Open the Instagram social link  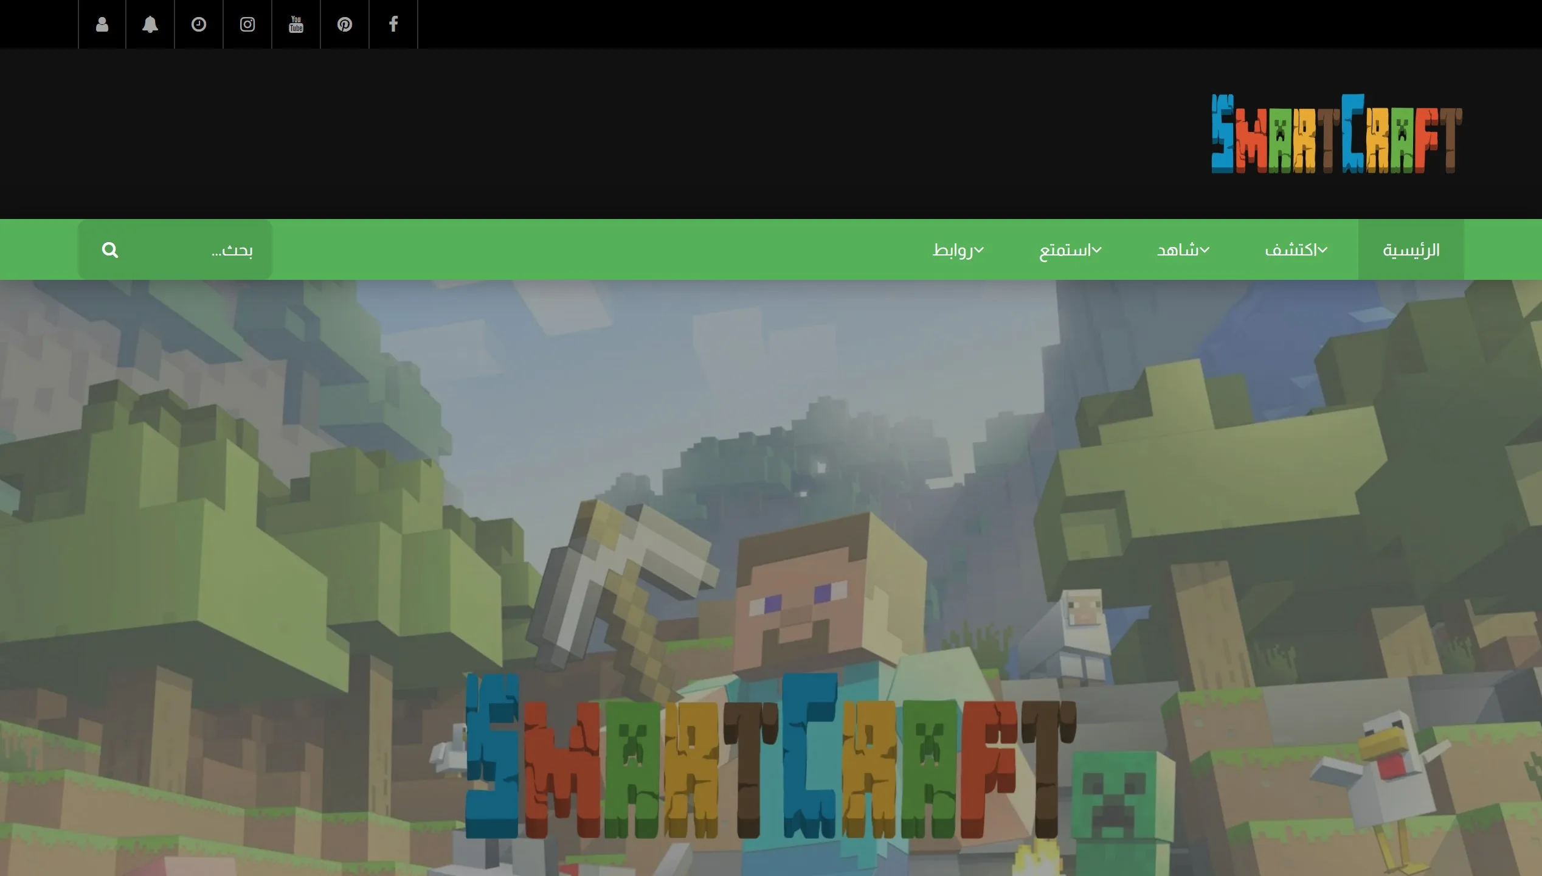click(247, 24)
